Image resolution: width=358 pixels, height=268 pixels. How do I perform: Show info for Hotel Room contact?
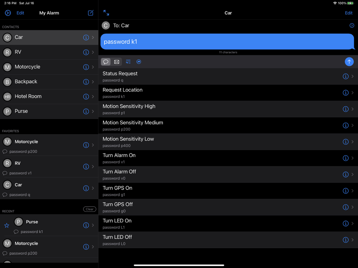[86, 96]
